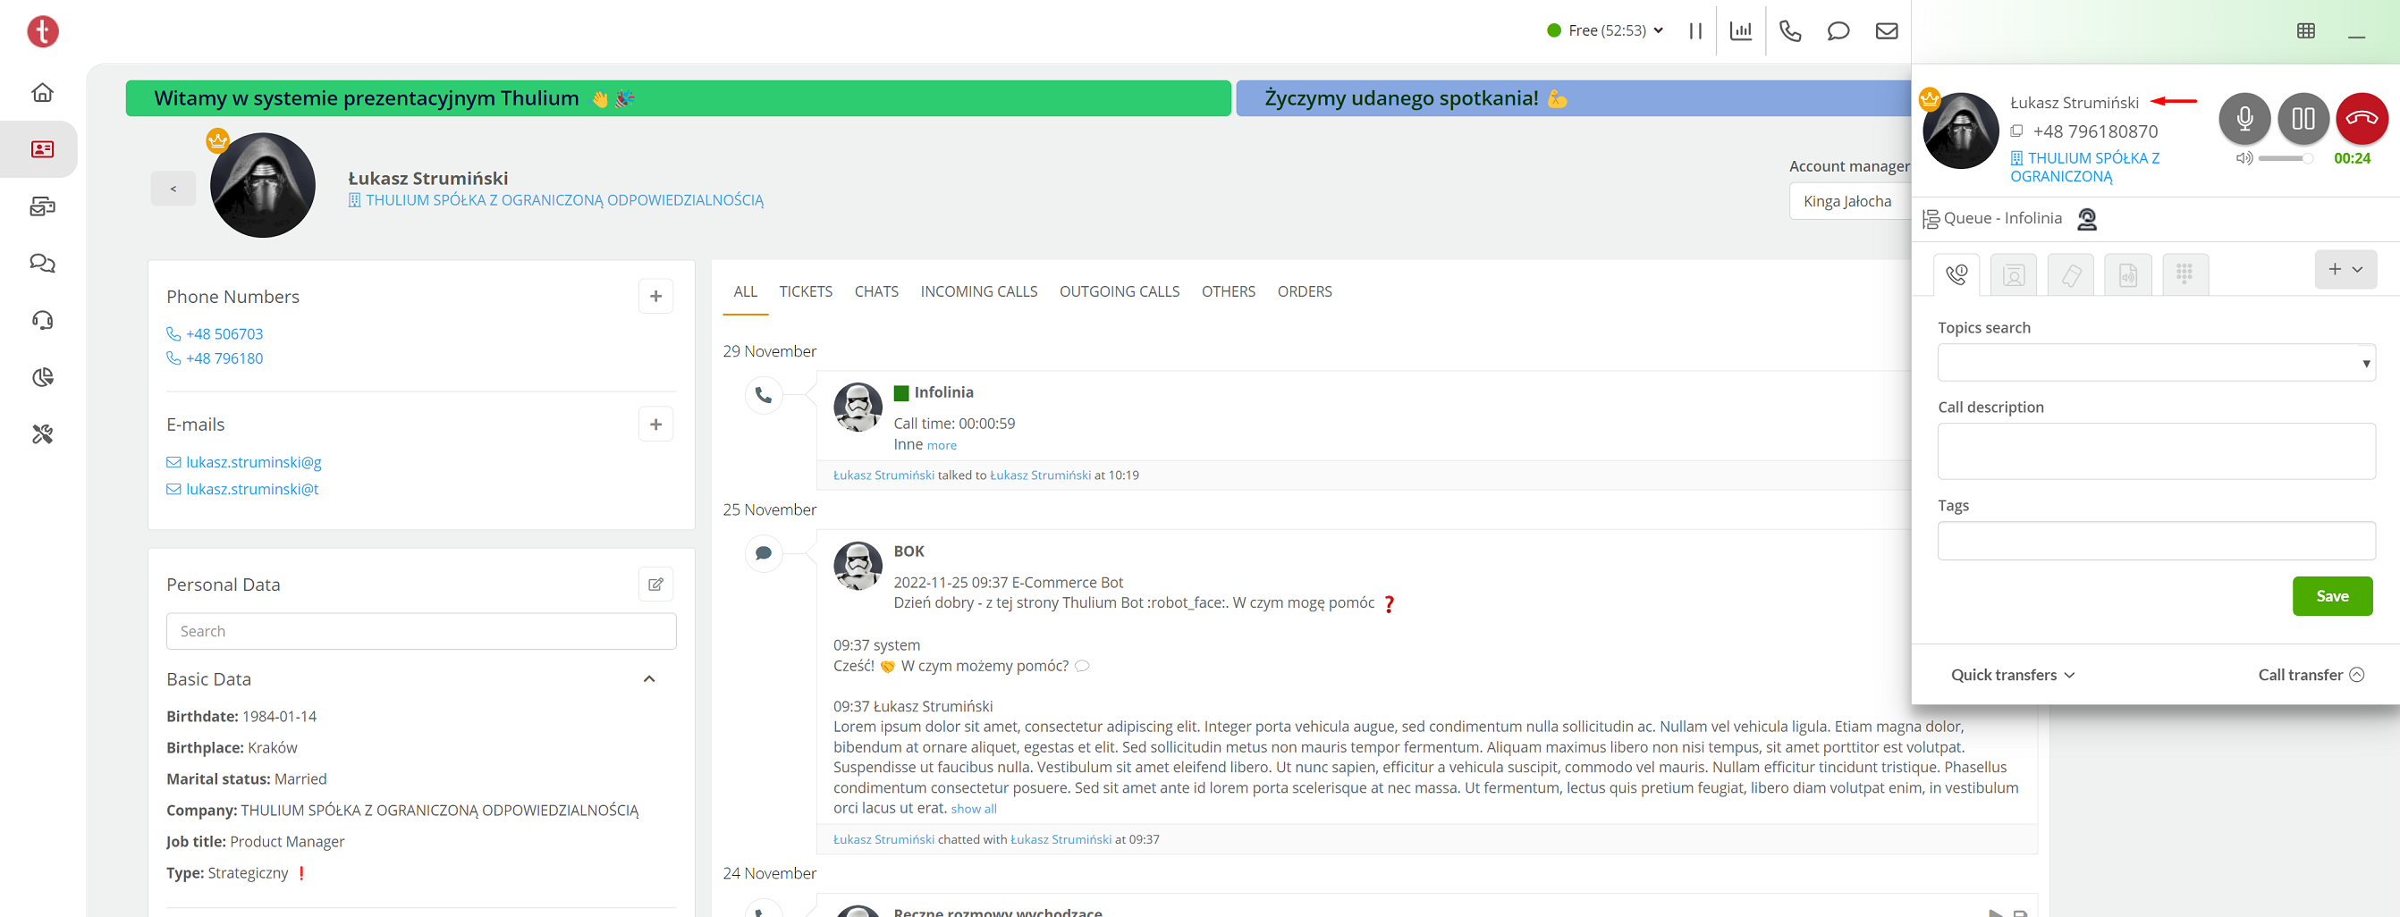Click the agent headset icon beside Queue - Infolinia
The width and height of the screenshot is (2400, 917).
pos(2087,219)
